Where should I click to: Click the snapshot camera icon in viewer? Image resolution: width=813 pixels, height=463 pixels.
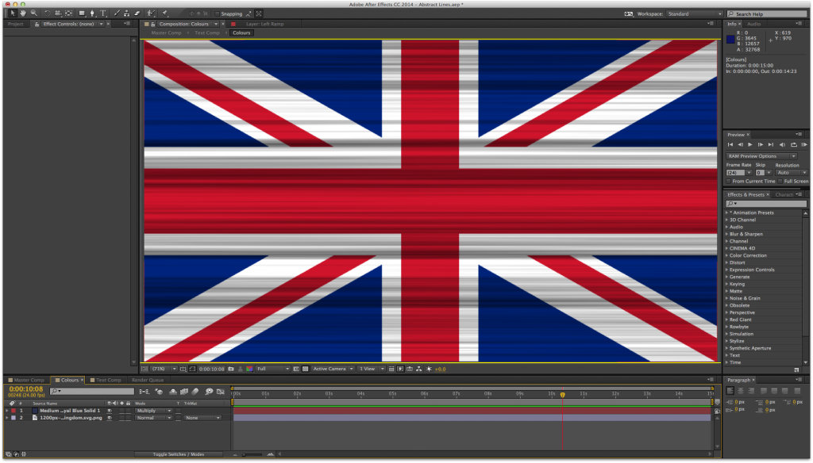pyautogui.click(x=231, y=369)
